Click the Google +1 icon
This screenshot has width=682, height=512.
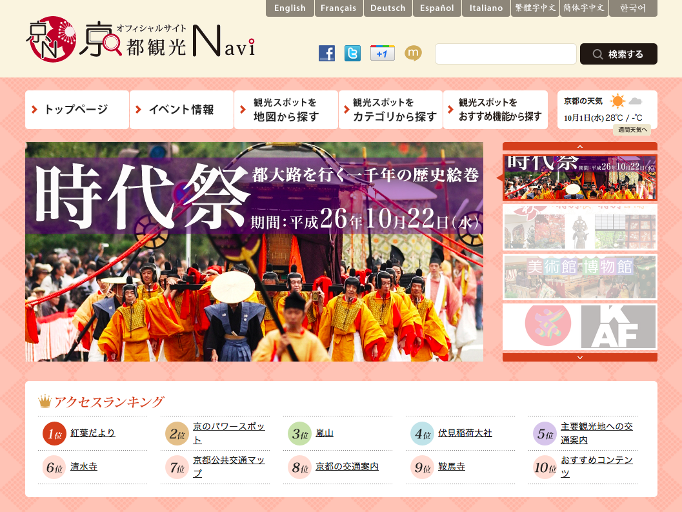pos(383,53)
